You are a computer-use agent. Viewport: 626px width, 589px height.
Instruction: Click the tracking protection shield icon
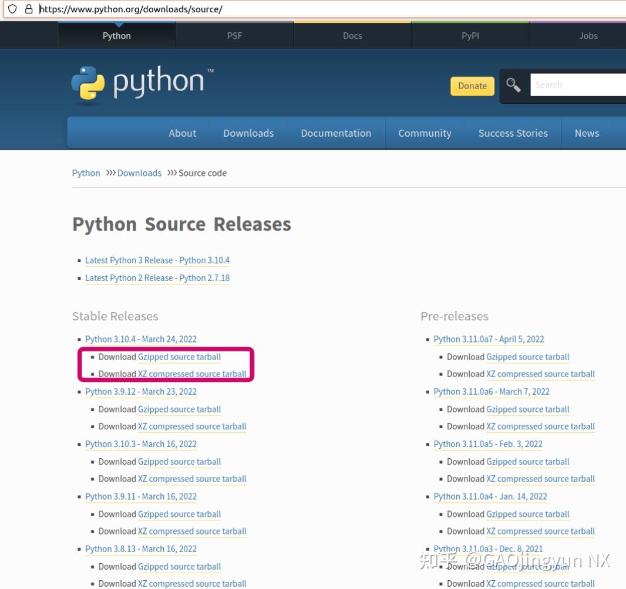(11, 9)
